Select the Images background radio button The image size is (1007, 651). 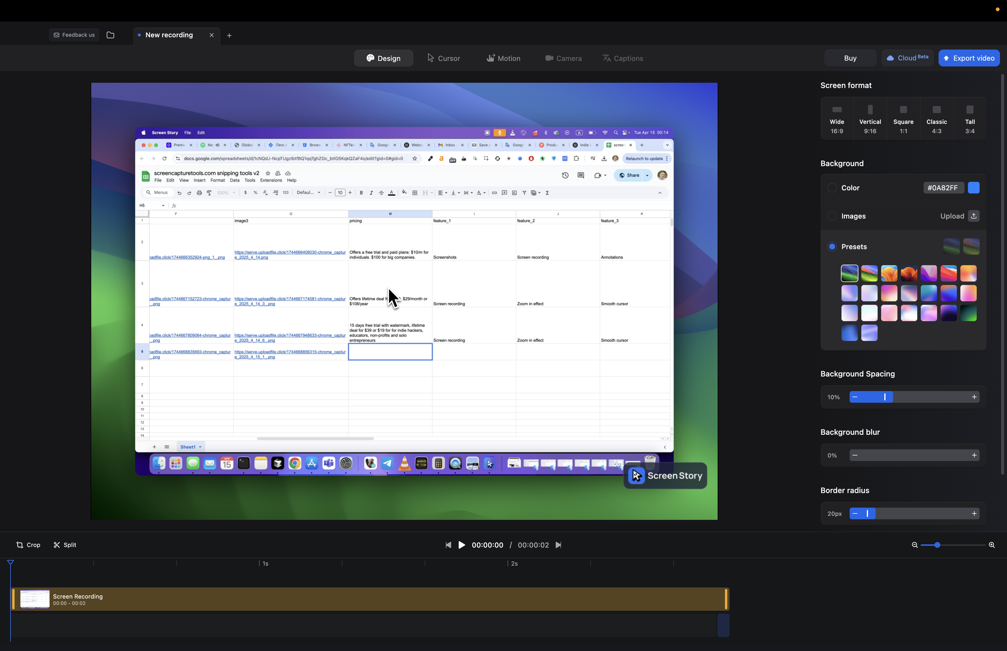coord(832,216)
